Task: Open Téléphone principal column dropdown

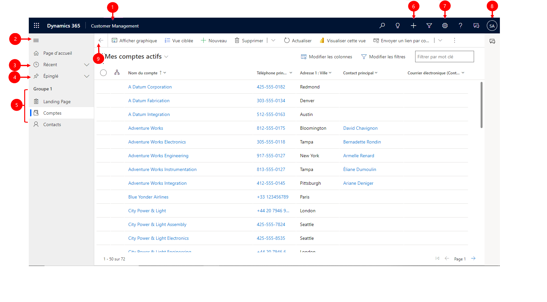Action: [x=291, y=73]
